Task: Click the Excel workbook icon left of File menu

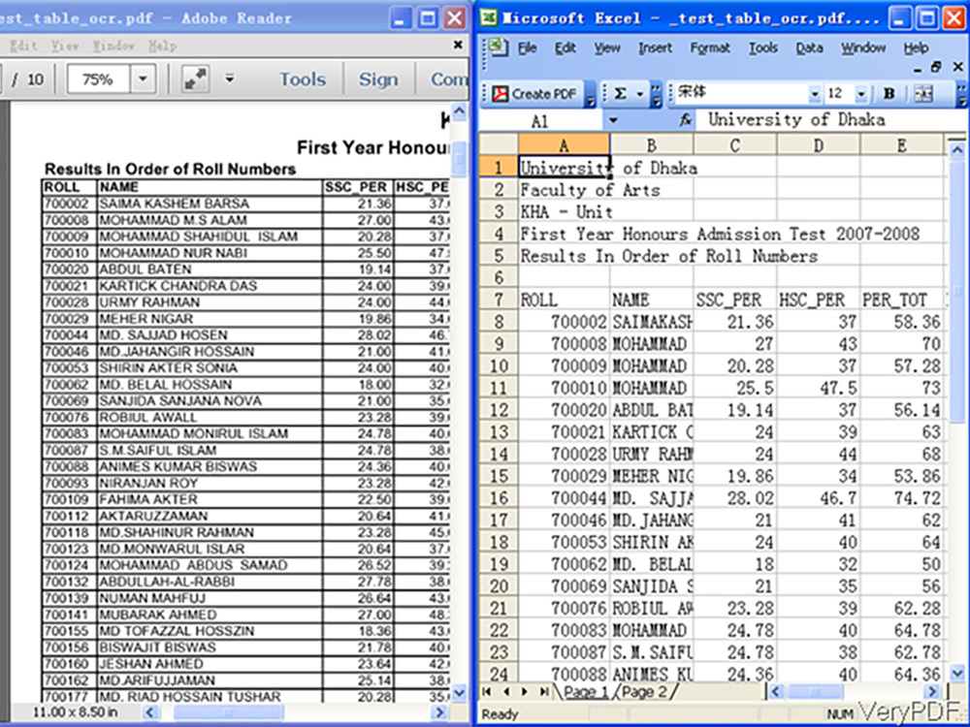Action: coord(498,47)
